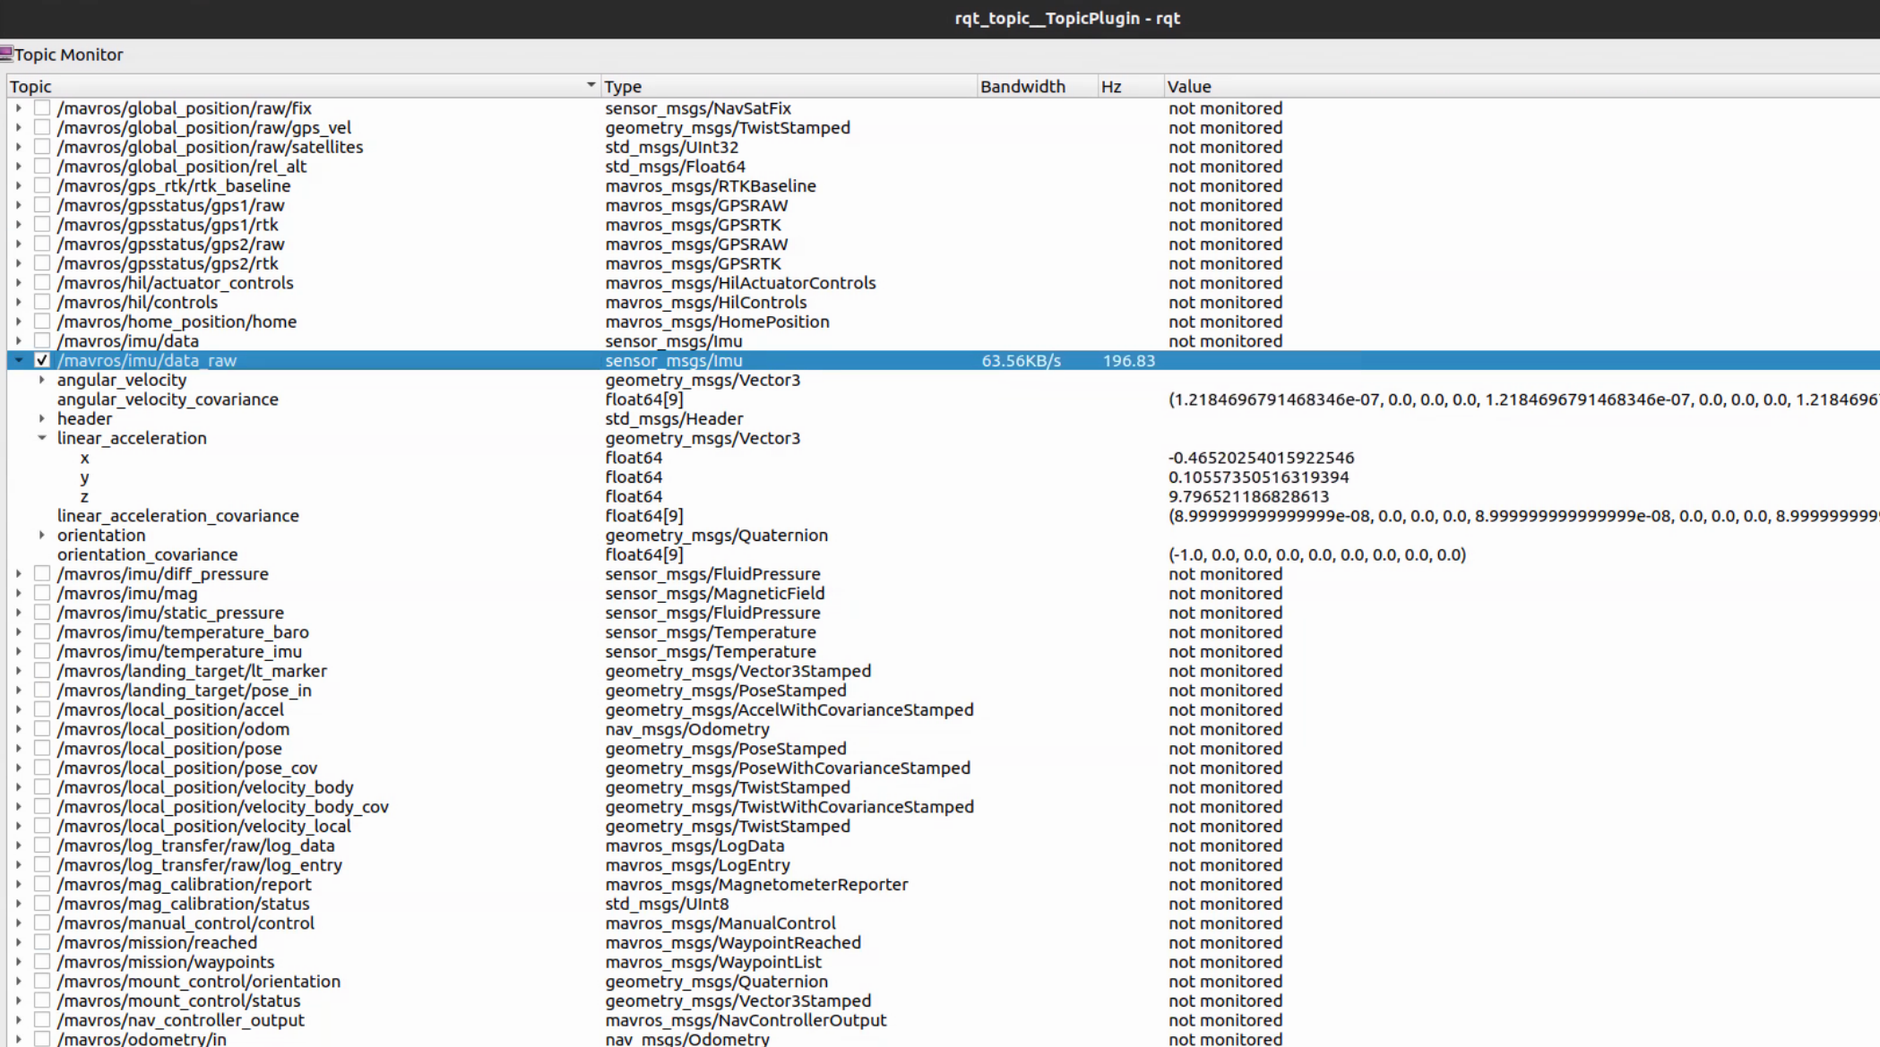
Task: Expand the angular_velocity field
Action: 41,380
